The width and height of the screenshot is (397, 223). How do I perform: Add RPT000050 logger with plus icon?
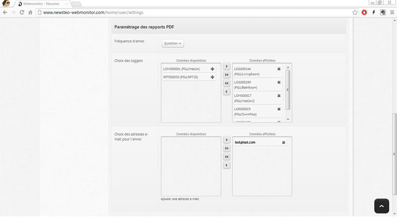coord(212,77)
